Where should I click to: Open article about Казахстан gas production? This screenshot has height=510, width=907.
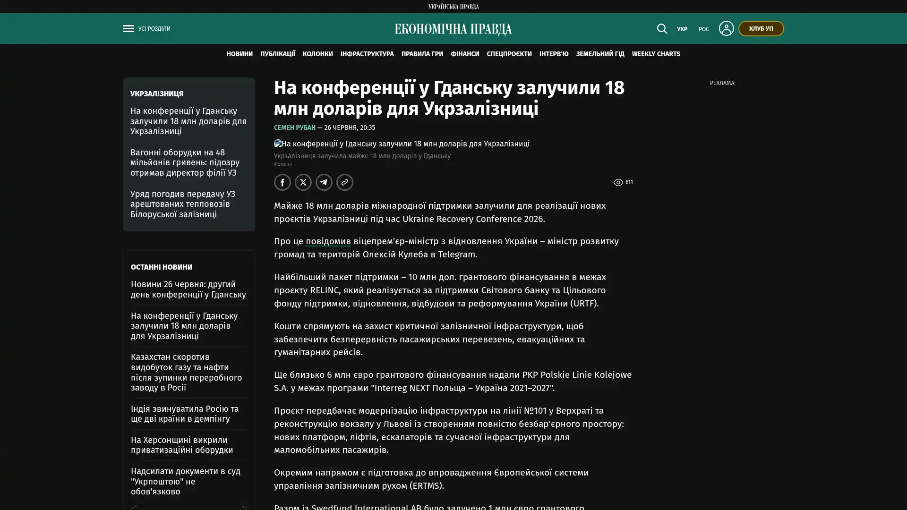pos(186,373)
